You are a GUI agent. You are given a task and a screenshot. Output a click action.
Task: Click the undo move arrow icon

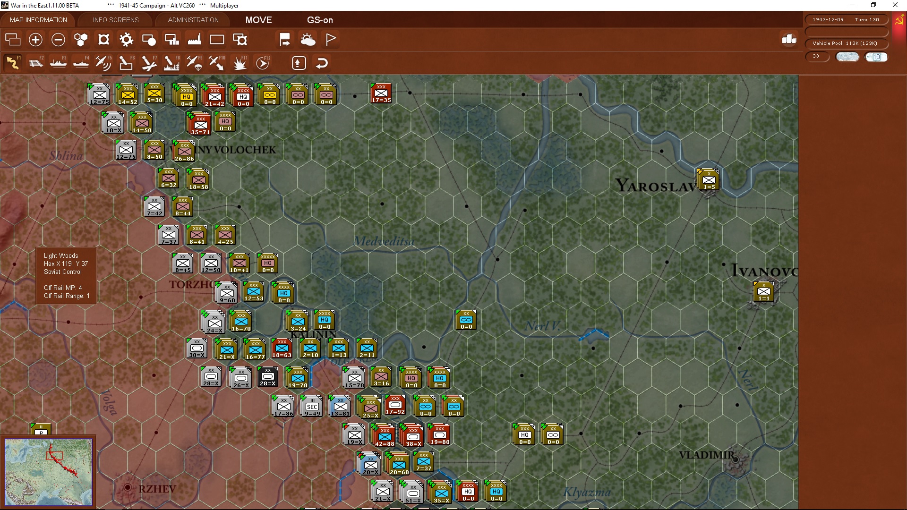(x=322, y=62)
